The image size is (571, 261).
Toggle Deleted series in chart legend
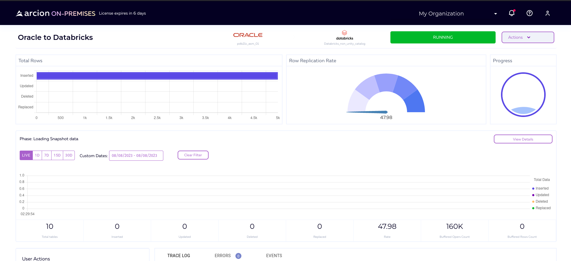pos(540,201)
